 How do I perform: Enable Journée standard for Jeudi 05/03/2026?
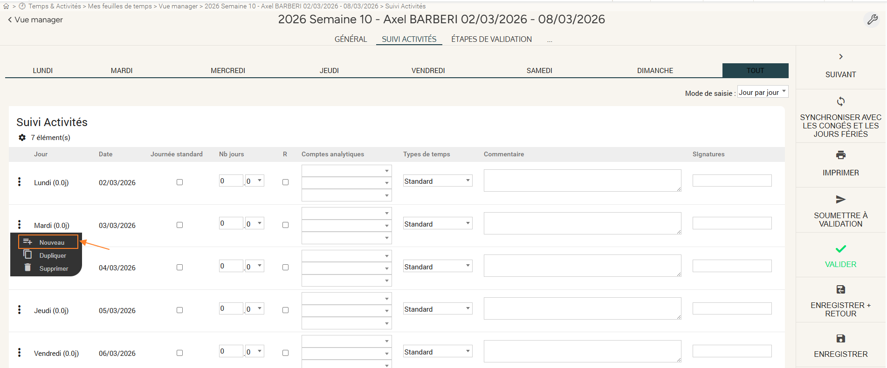(179, 310)
